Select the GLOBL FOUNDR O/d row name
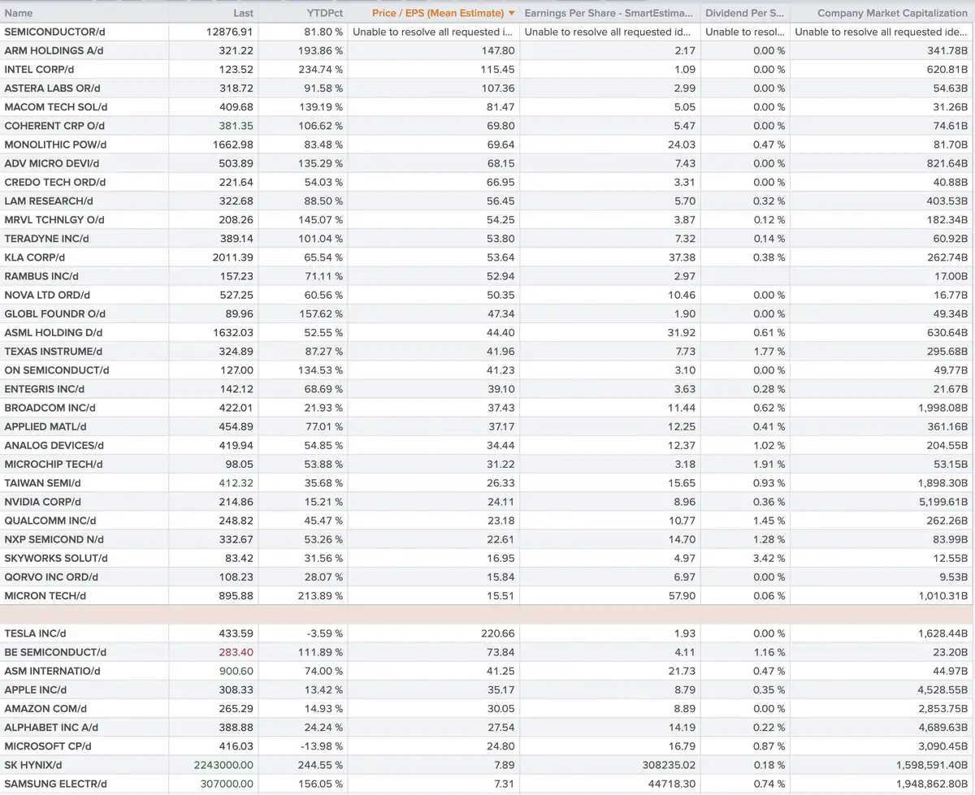 pyautogui.click(x=55, y=313)
